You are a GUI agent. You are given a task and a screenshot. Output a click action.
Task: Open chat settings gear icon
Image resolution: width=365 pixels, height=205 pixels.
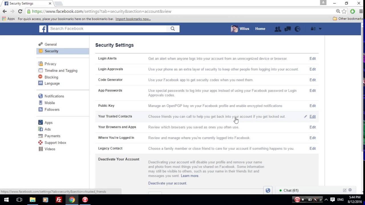pos(350,190)
